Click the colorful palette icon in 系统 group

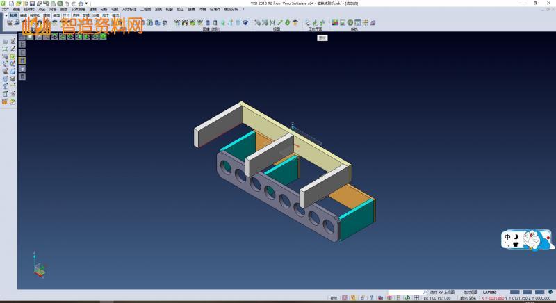point(335,22)
